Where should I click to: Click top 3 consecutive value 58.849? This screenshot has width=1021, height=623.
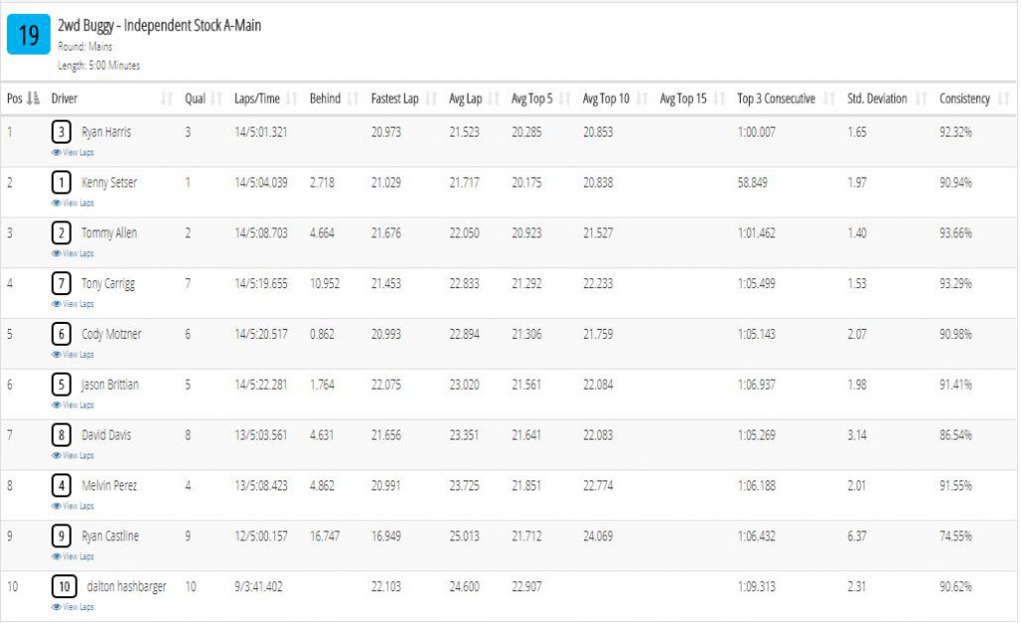tap(752, 183)
